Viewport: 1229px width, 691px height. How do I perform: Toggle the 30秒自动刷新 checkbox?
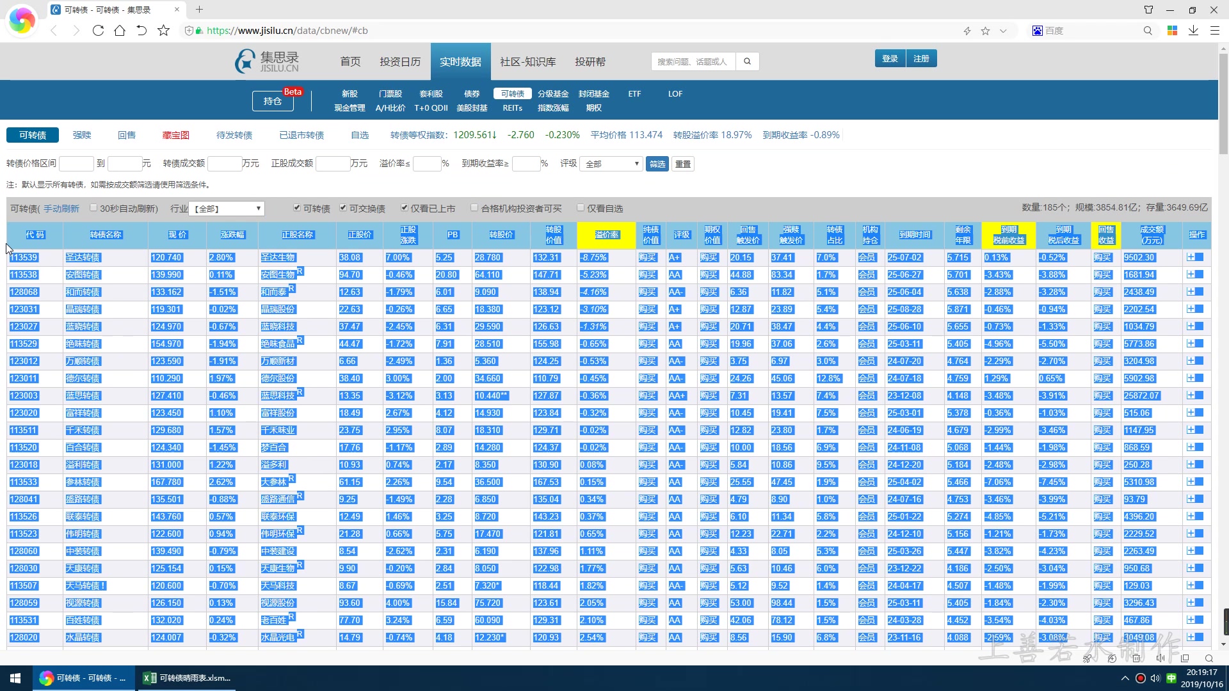click(93, 207)
